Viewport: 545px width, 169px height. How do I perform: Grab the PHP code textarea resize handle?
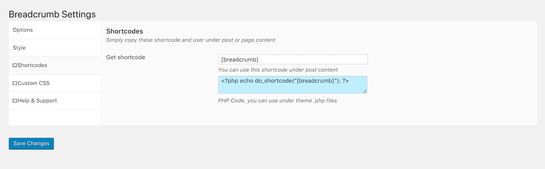365,91
